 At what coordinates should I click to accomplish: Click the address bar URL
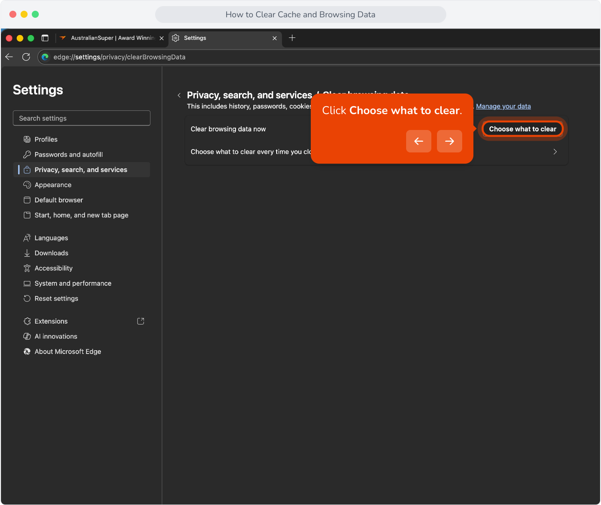(x=120, y=57)
